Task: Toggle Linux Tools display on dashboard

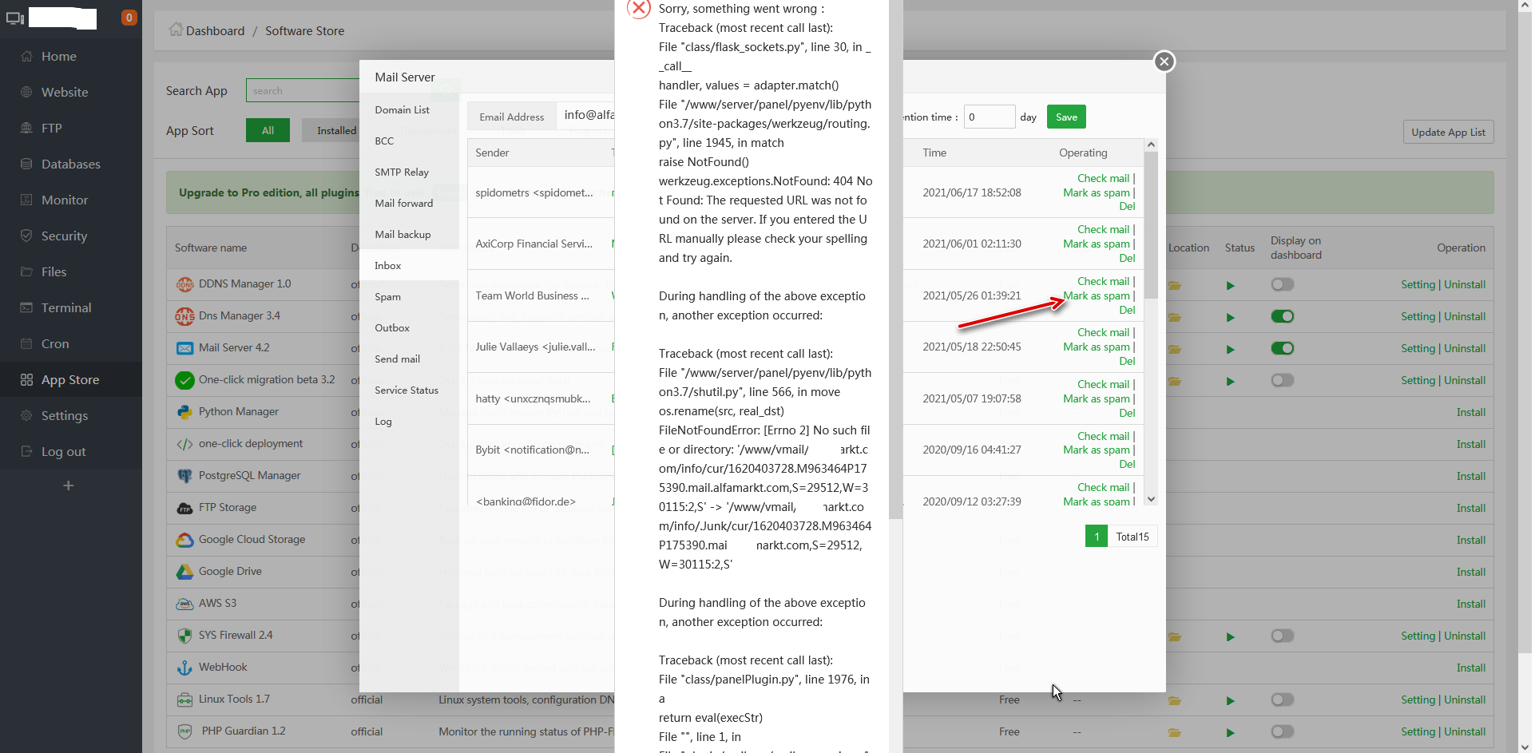Action: 1283,699
